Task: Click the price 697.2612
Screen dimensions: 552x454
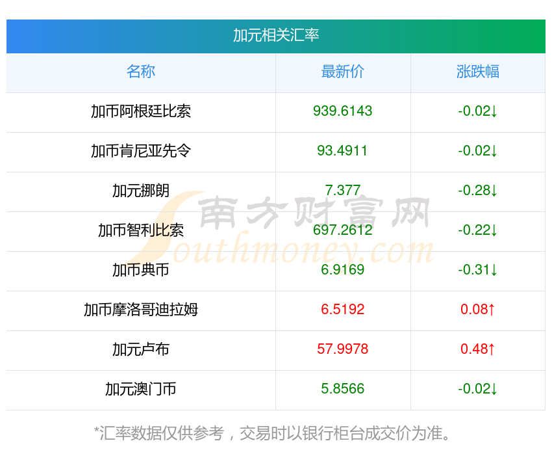Action: click(342, 230)
